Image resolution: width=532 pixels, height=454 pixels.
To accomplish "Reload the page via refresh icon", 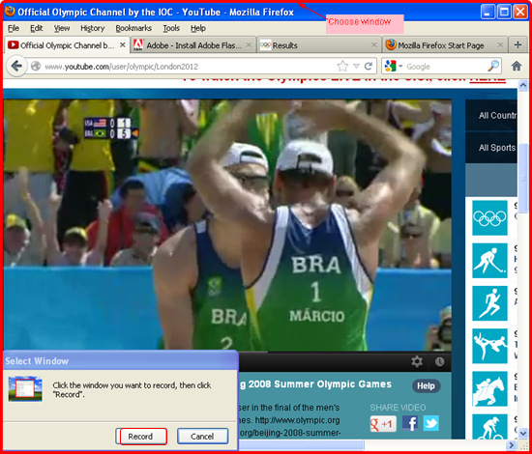I will click(x=369, y=67).
